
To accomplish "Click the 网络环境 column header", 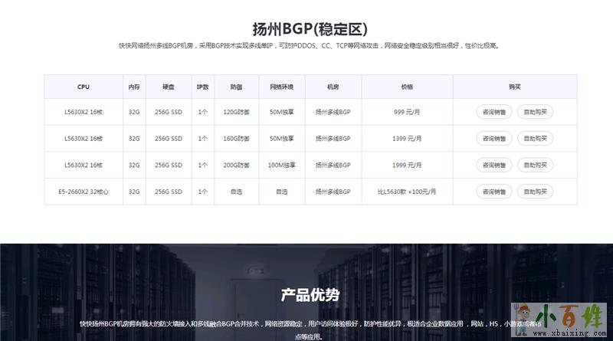I will (281, 87).
